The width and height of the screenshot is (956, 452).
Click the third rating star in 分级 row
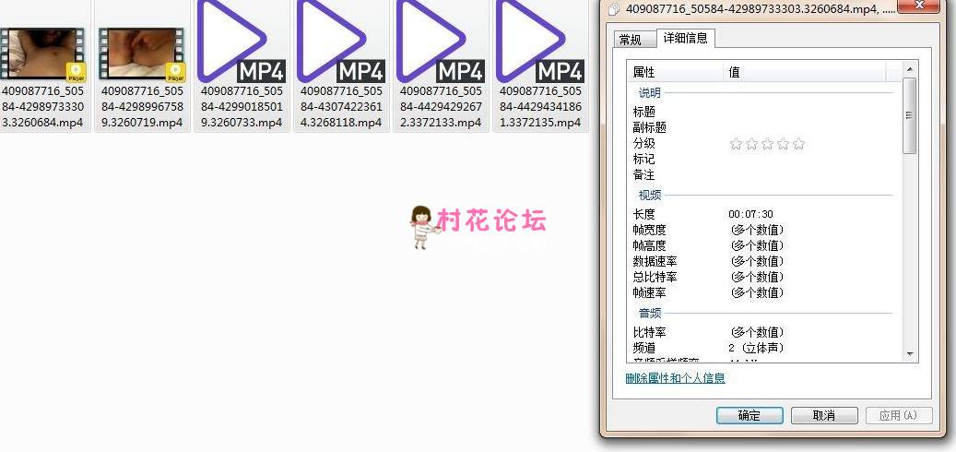pos(767,144)
